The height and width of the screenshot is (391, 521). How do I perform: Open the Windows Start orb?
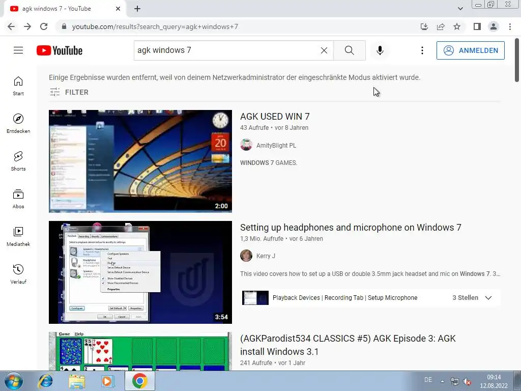click(14, 381)
